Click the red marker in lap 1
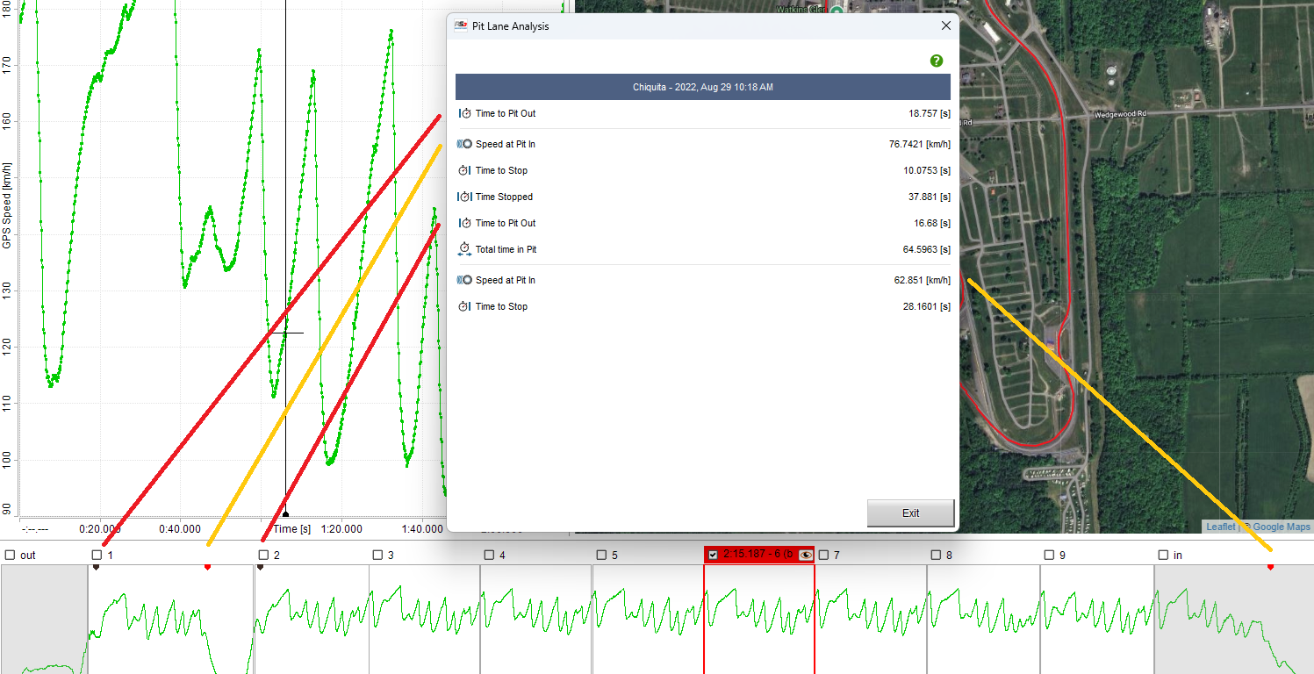This screenshot has width=1314, height=674. click(x=207, y=568)
